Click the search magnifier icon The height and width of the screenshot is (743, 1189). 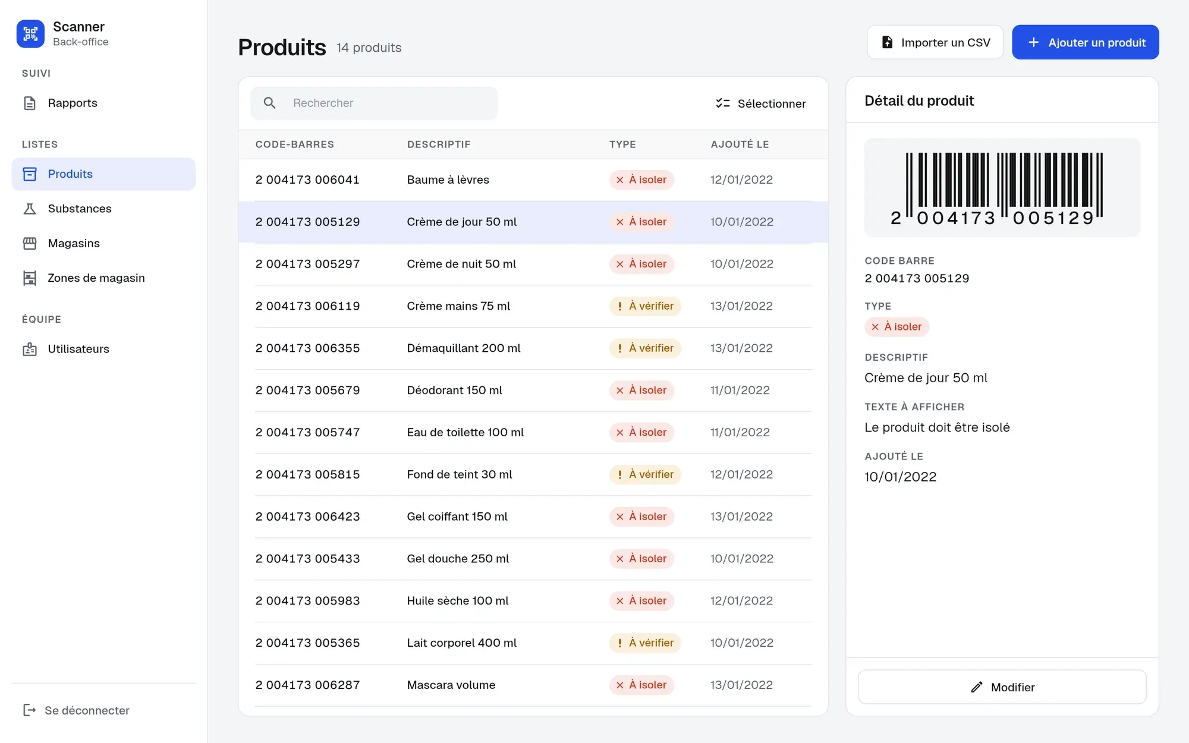pos(269,103)
